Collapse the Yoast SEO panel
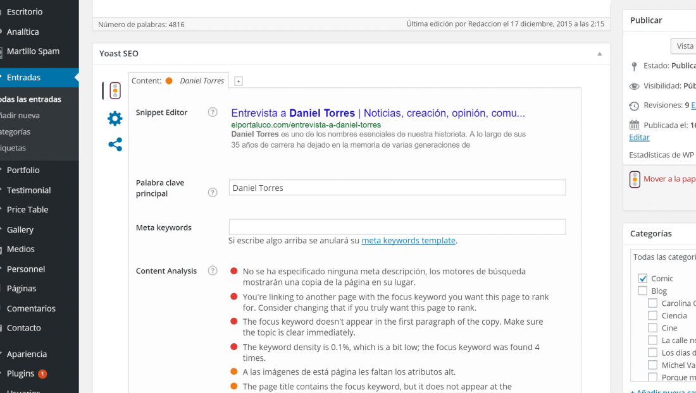The width and height of the screenshot is (696, 393). tap(600, 54)
